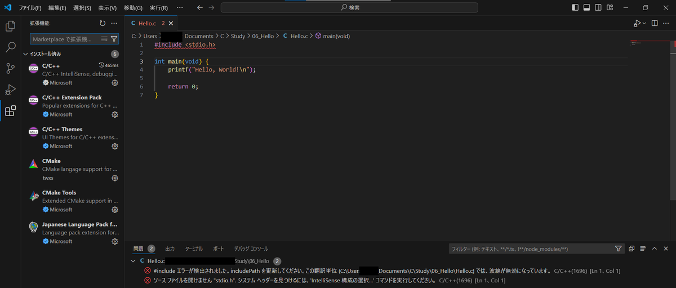Image resolution: width=676 pixels, height=288 pixels.
Task: Open the 移動(G) menu
Action: tap(133, 8)
